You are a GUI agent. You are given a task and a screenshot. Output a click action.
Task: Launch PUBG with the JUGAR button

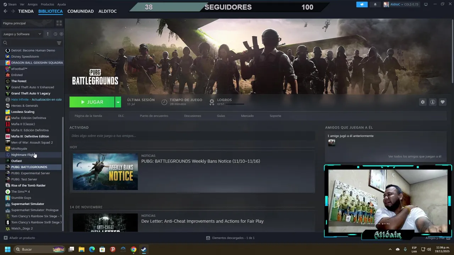[92, 102]
